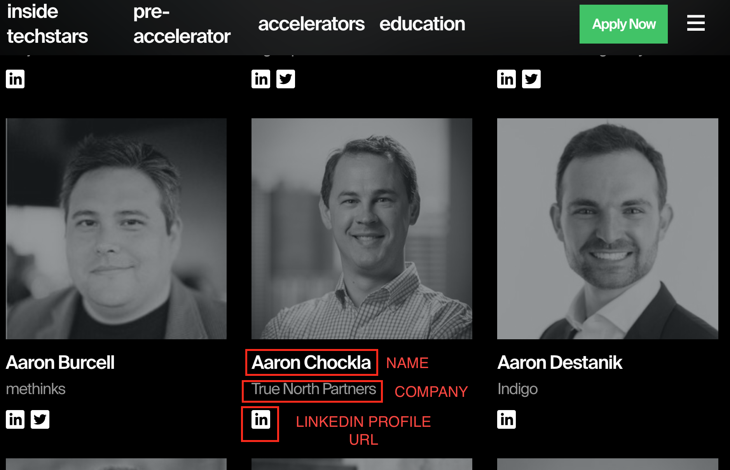Open the inside techstars menu item
Viewport: 730px width, 470px height.
47,24
